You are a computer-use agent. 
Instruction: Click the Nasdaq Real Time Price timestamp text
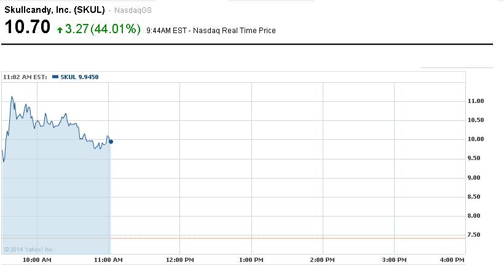pyautogui.click(x=211, y=30)
